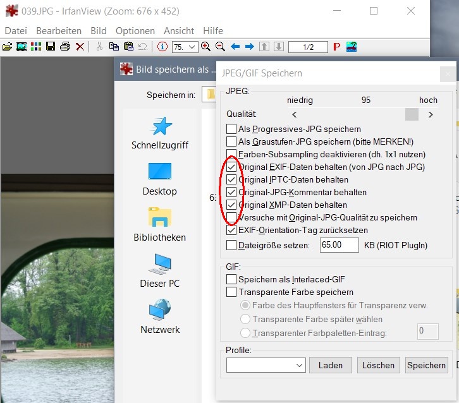Click the Save floppy disk toolbar icon

(x=51, y=47)
